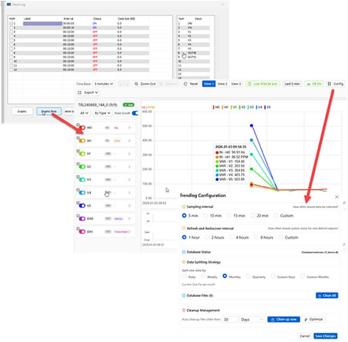Expand the V1 series row chevron
This screenshot has height=342, width=348.
pos(129,154)
